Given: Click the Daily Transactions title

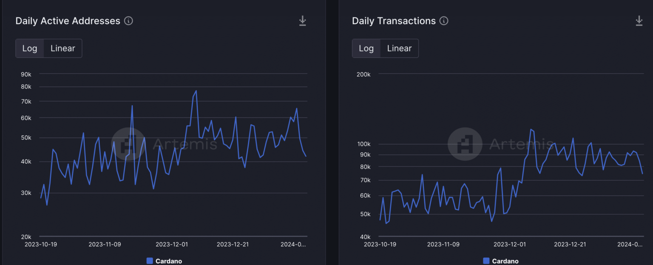Looking at the screenshot, I should click(394, 21).
